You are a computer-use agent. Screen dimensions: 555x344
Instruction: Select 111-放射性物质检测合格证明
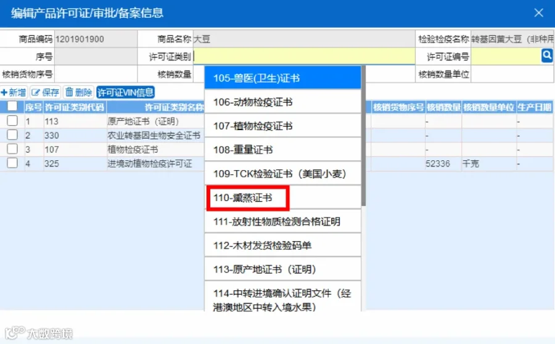click(283, 221)
